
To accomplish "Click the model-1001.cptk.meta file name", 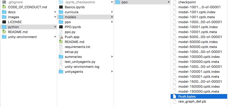I will point(197,17).
